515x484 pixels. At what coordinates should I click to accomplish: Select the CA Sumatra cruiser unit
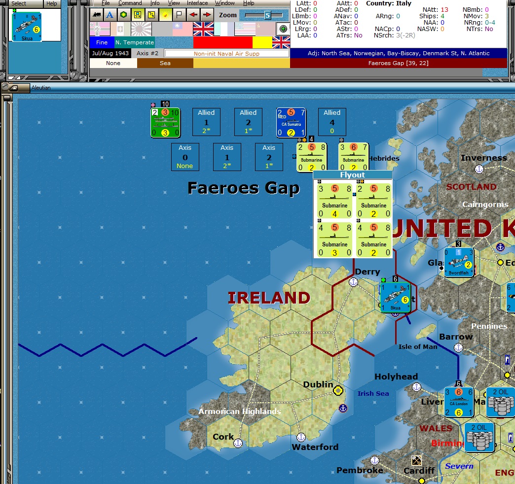291,122
